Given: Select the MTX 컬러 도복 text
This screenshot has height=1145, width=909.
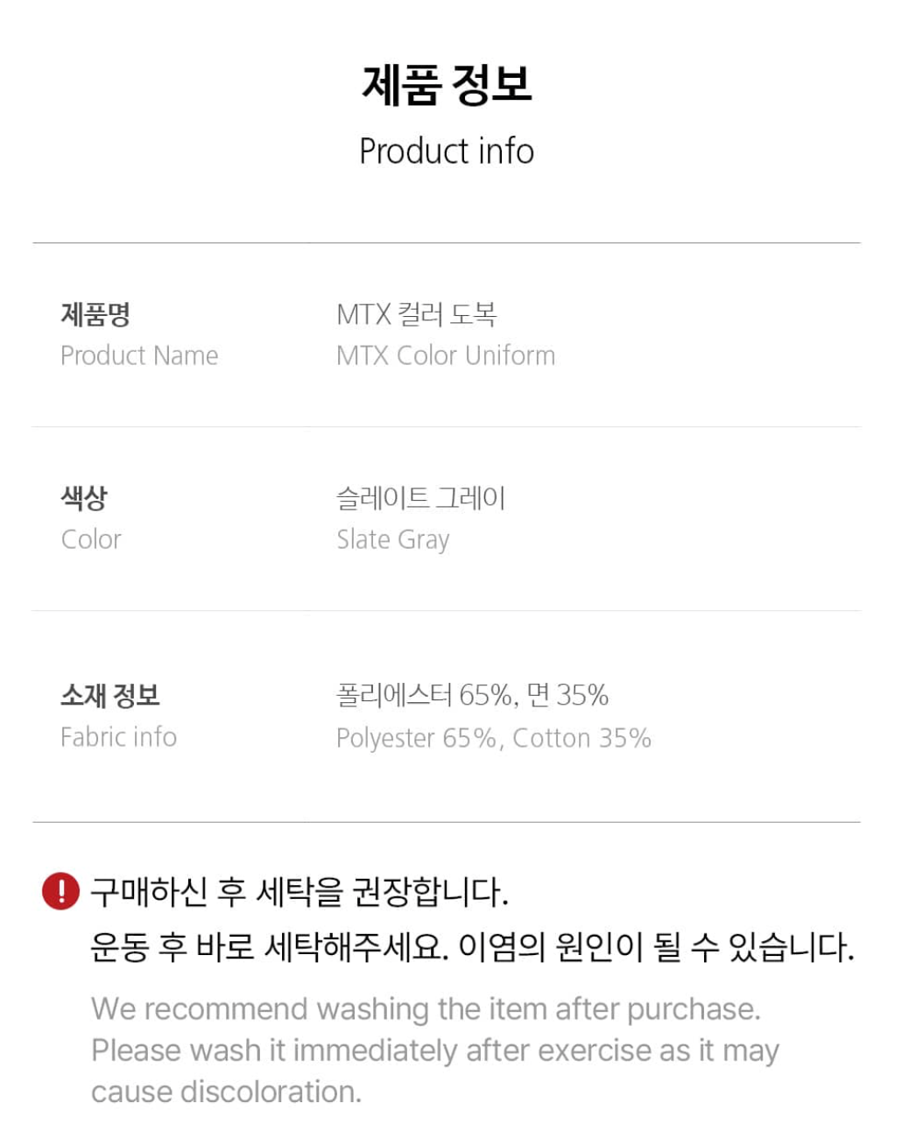Looking at the screenshot, I should [417, 314].
